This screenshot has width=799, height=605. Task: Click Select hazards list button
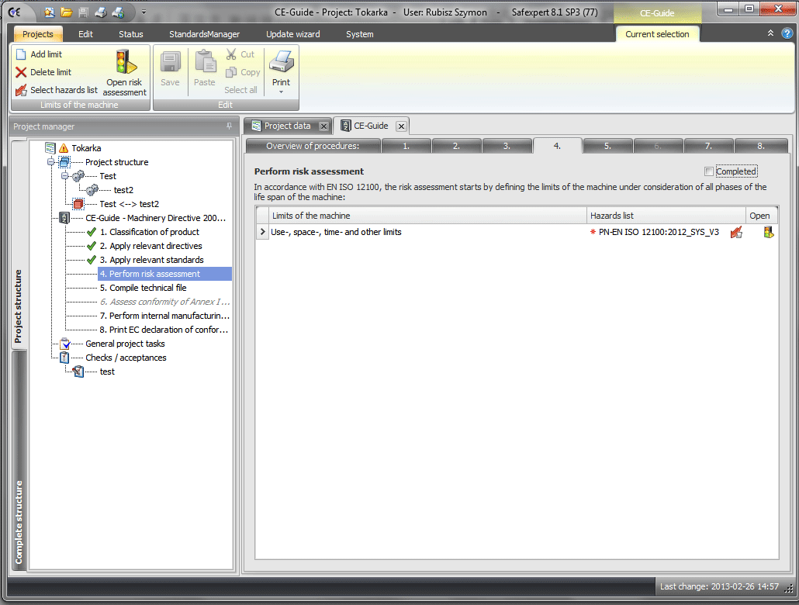(x=63, y=90)
